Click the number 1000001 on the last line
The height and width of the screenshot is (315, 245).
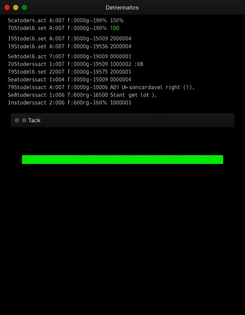pyautogui.click(x=121, y=103)
